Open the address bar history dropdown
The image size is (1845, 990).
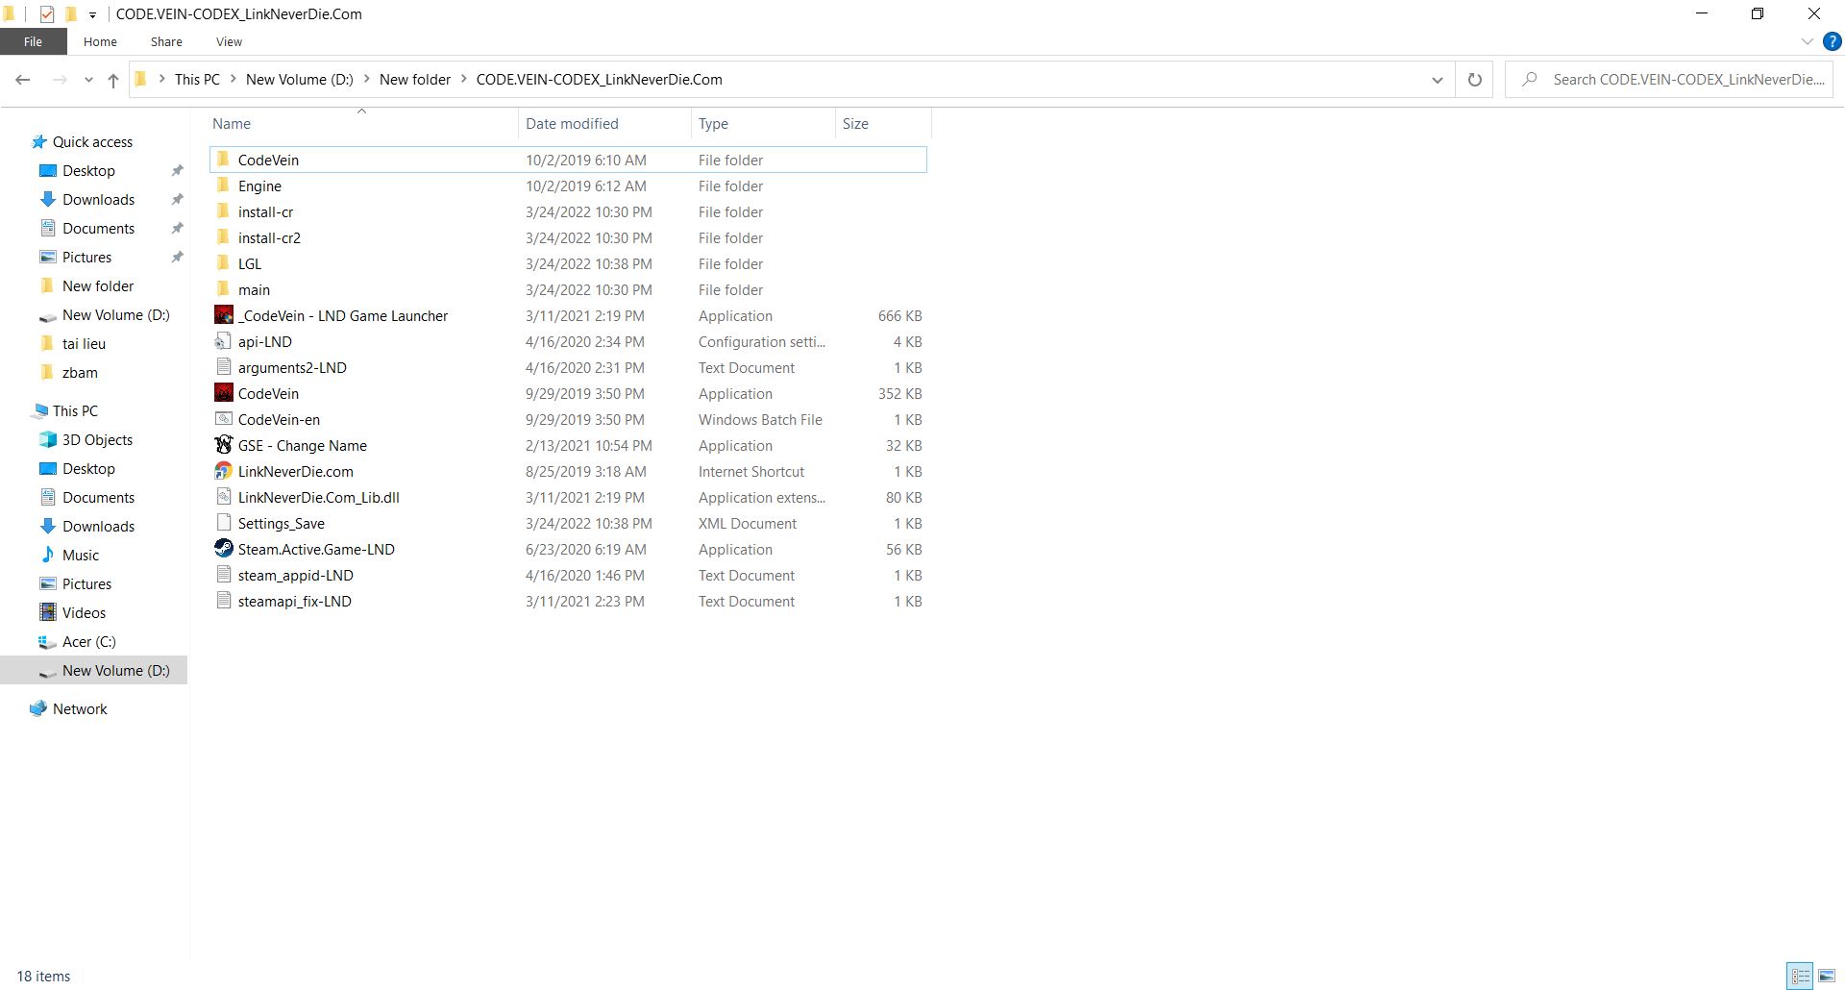[1437, 80]
